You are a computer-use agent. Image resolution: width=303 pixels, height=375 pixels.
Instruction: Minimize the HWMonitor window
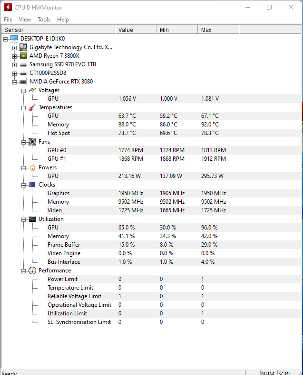[x=248, y=7]
